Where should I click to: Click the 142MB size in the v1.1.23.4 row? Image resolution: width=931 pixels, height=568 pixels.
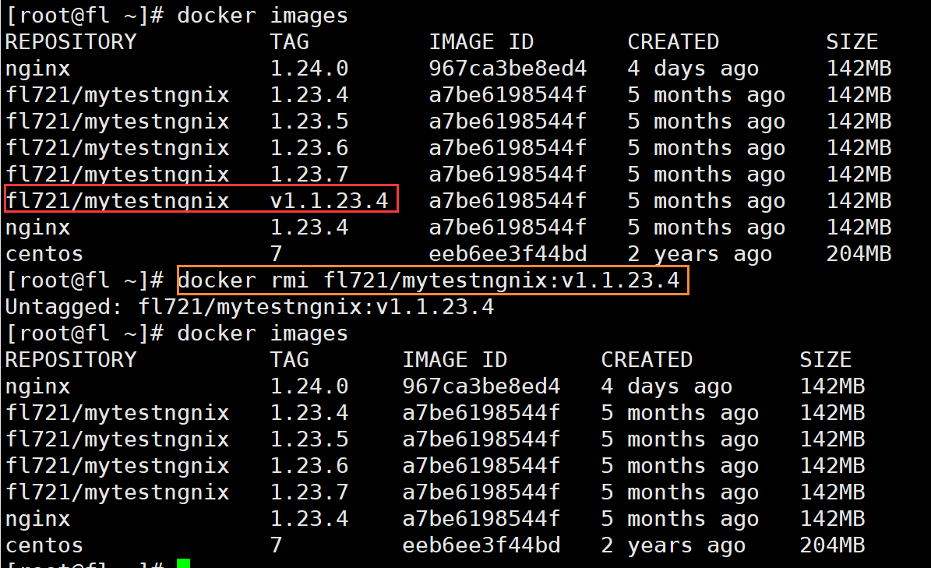point(859,200)
